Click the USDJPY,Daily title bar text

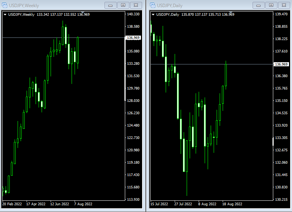170,6
